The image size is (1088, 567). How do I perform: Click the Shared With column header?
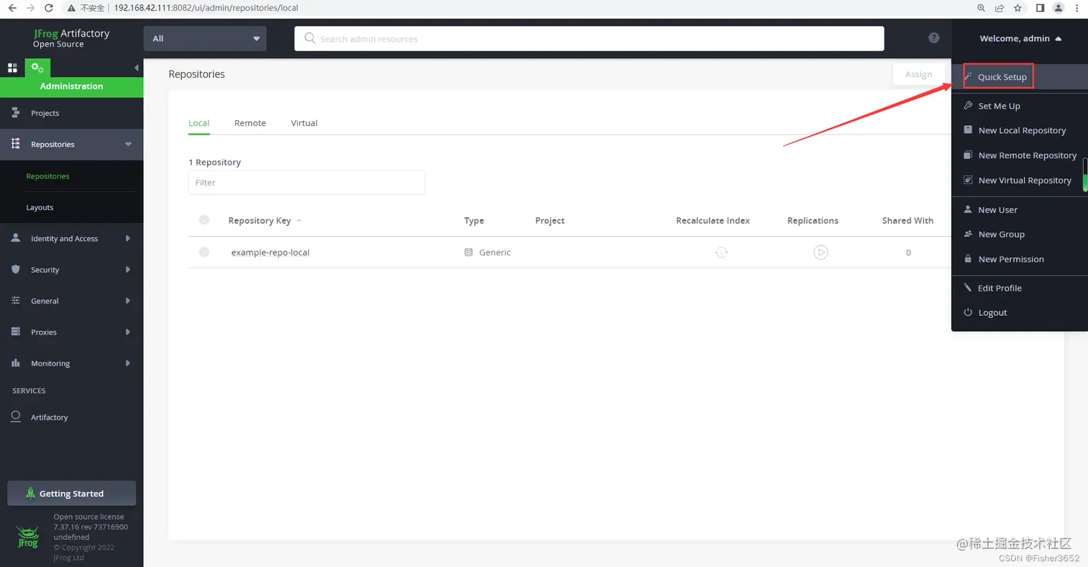[907, 220]
